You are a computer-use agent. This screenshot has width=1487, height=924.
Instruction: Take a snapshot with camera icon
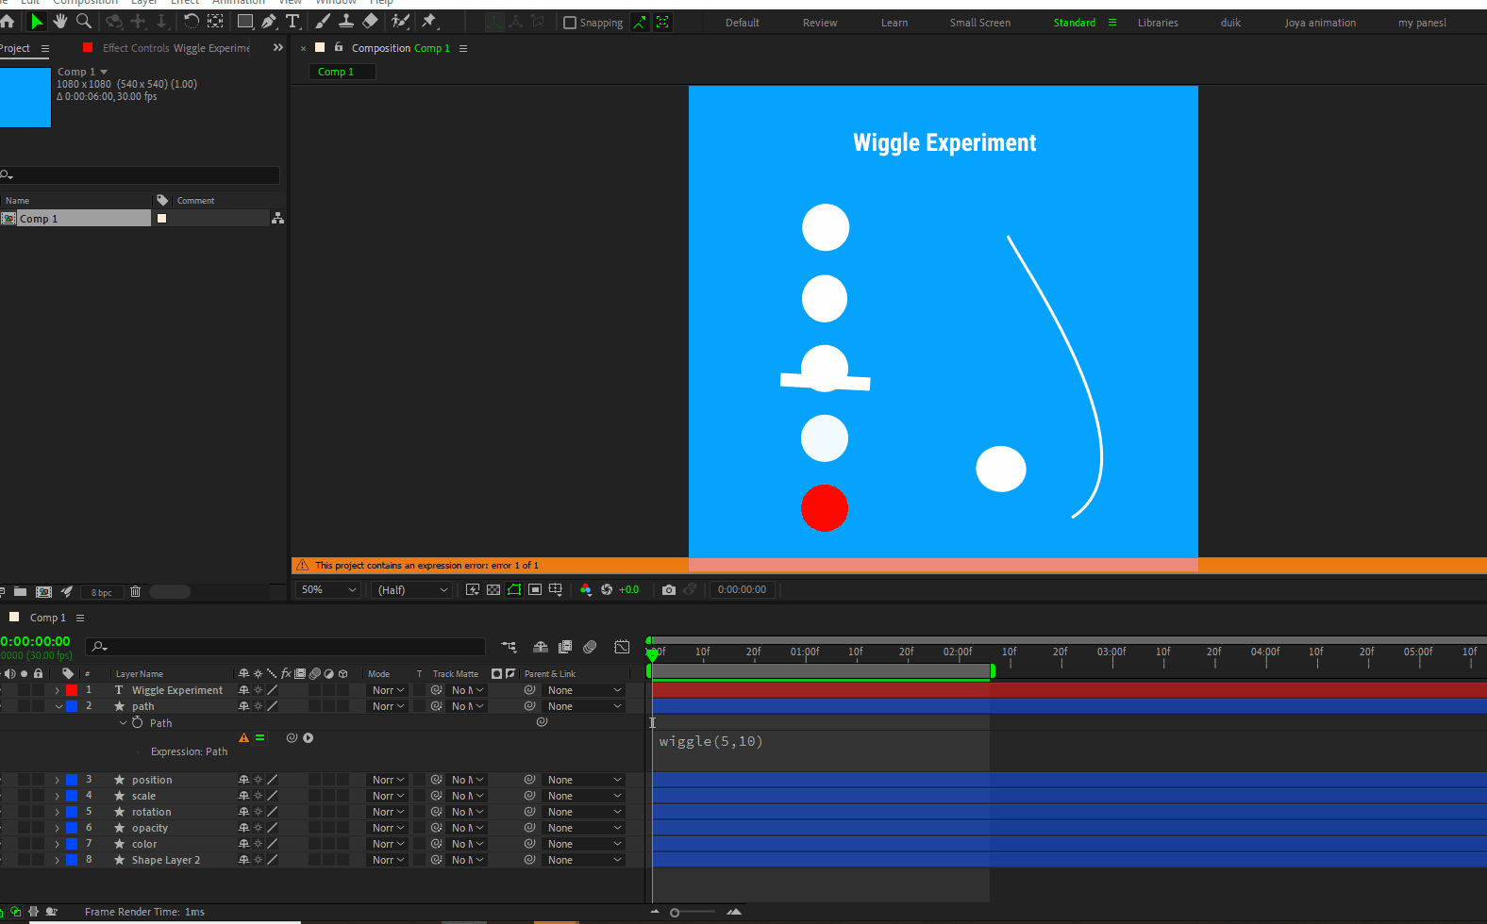[669, 590]
